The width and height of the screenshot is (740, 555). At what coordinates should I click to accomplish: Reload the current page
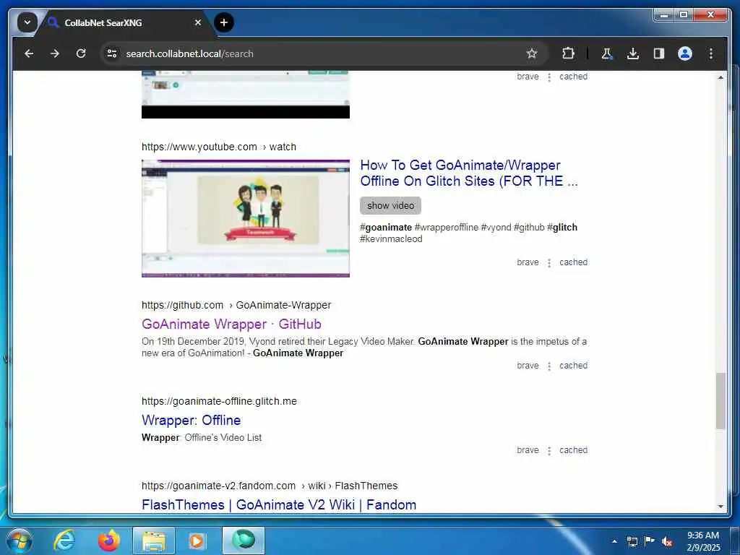81,53
